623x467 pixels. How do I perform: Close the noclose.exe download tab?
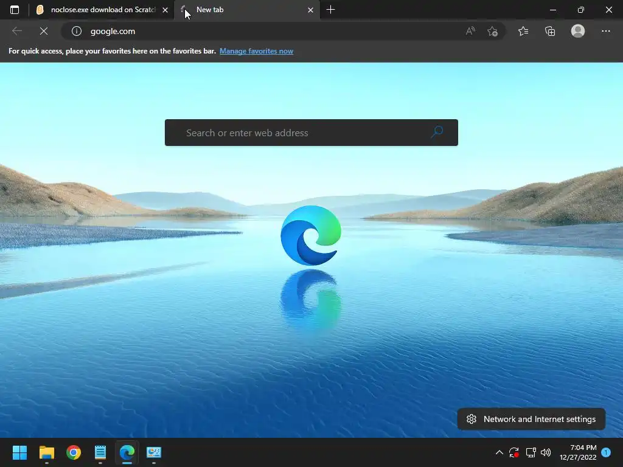(165, 10)
